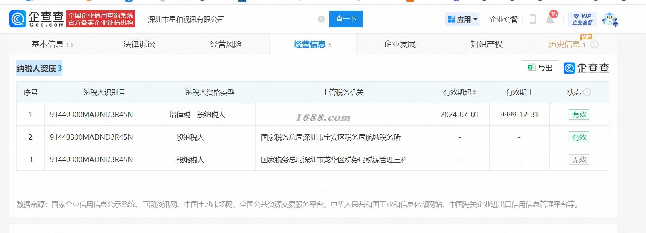Clear the search box with the X icon

point(321,19)
